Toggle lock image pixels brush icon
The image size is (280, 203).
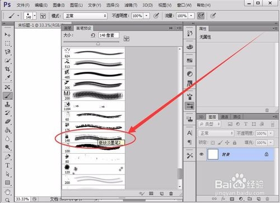coord(220,143)
